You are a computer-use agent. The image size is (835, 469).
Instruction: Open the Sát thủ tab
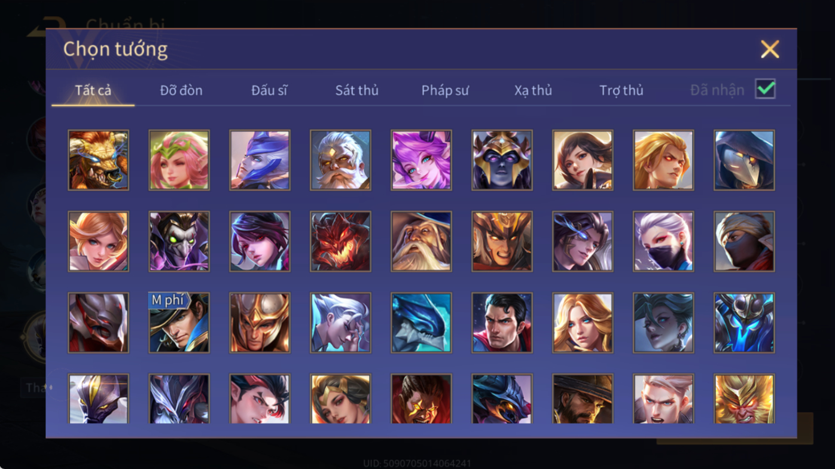pyautogui.click(x=356, y=90)
